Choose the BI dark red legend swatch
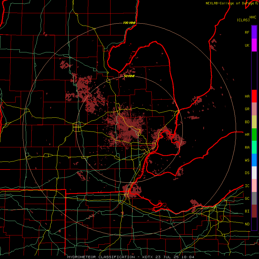 click(254, 211)
